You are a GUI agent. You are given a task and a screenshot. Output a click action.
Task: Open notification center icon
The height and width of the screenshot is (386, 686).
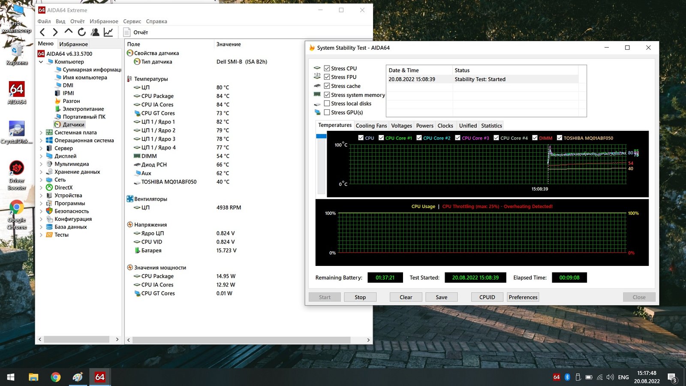pos(672,377)
